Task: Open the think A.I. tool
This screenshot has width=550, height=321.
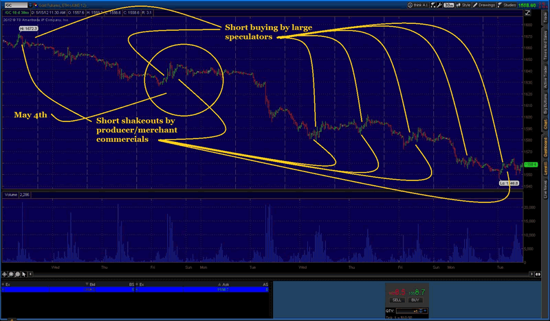Action: click(418, 5)
